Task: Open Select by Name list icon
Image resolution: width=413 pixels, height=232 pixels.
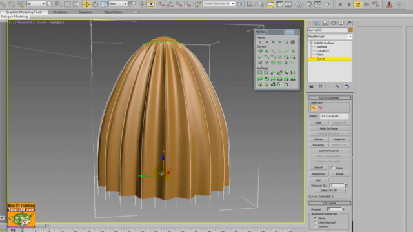Action: pyautogui.click(x=59, y=5)
